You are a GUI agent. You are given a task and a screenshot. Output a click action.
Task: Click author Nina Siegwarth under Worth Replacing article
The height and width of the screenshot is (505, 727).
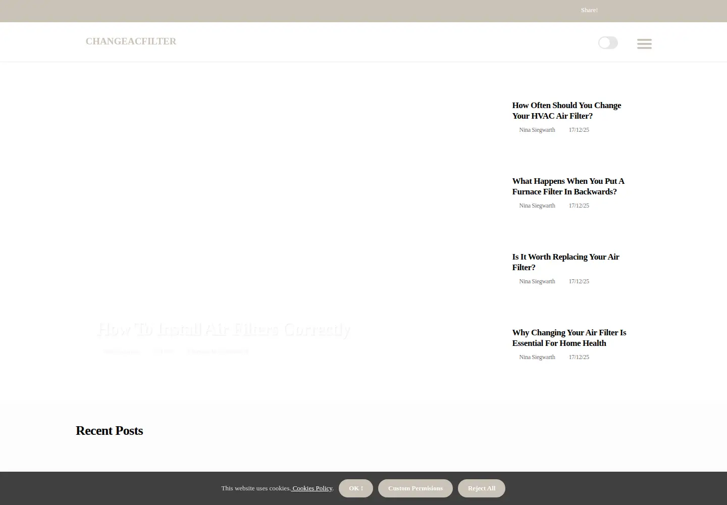537,281
